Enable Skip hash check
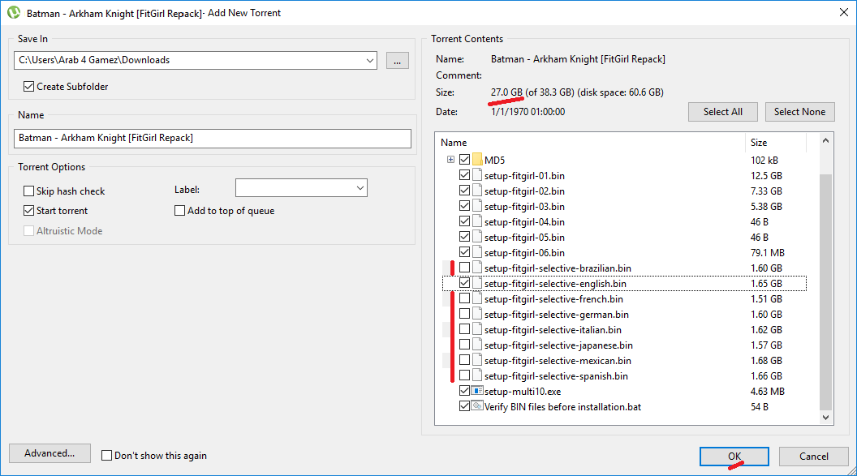This screenshot has width=857, height=476. tap(29, 191)
